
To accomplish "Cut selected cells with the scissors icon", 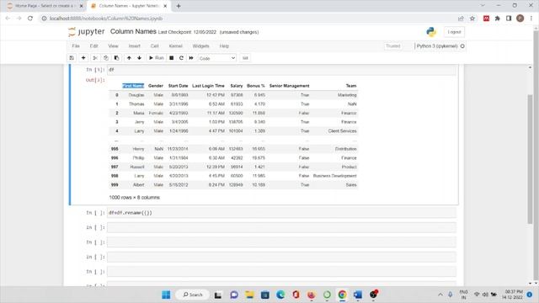I will (95, 58).
